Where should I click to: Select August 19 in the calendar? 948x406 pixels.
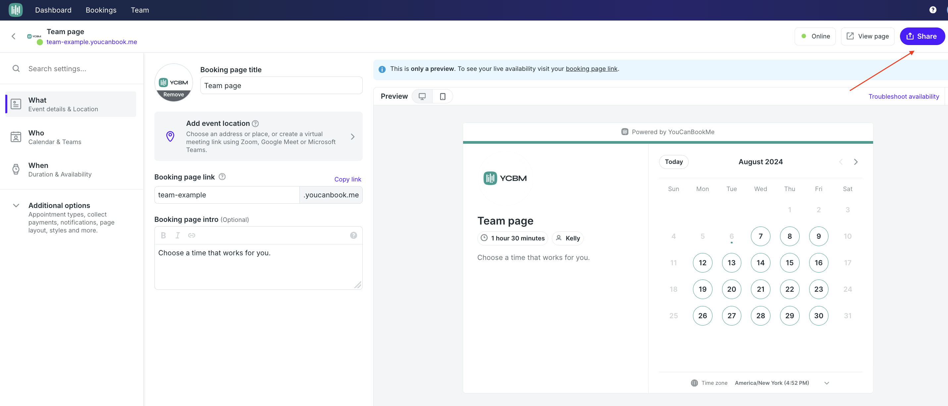coord(702,289)
